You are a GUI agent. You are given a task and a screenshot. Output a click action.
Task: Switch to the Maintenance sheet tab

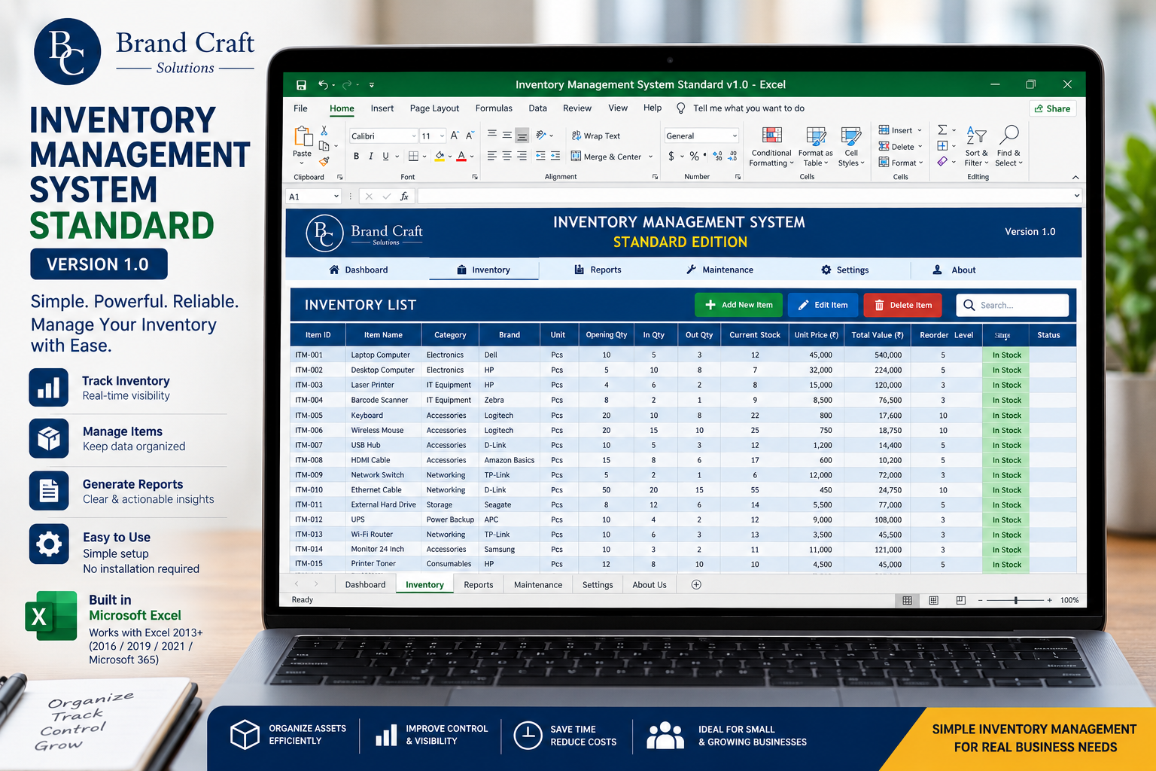pyautogui.click(x=538, y=585)
